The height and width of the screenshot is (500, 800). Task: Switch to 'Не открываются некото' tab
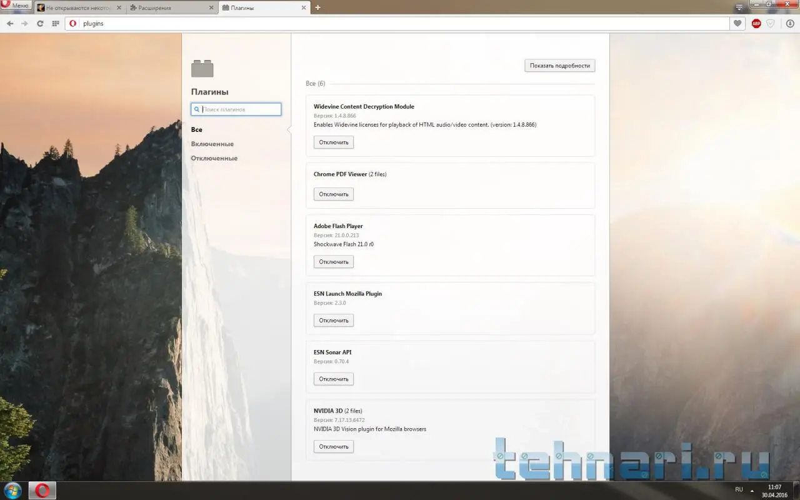click(x=79, y=7)
